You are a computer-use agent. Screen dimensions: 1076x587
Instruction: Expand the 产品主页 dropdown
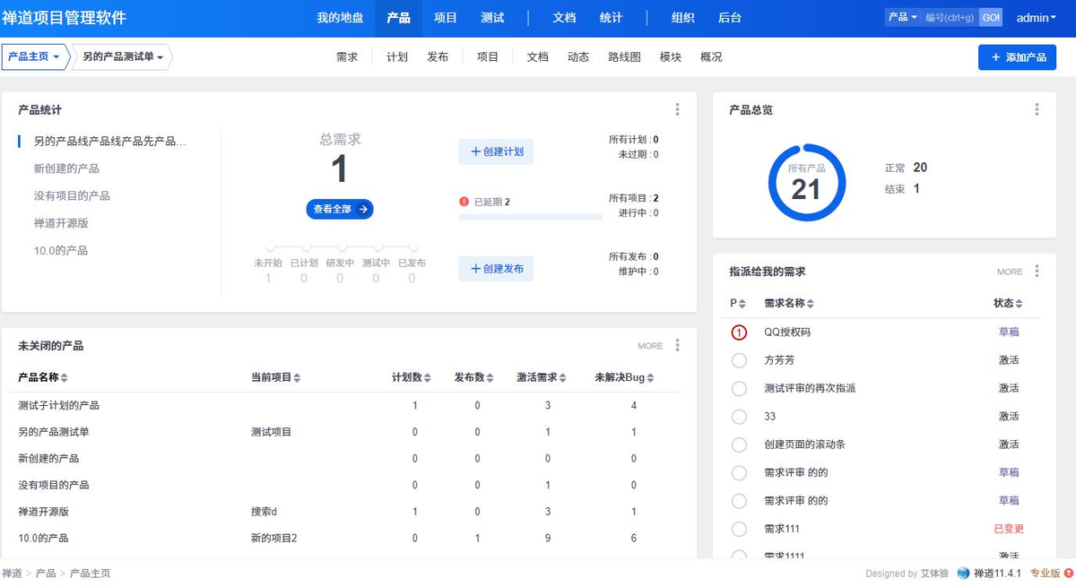(33, 56)
